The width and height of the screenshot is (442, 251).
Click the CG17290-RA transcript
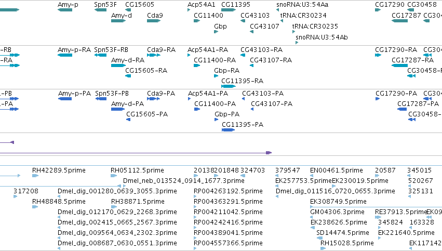click(x=378, y=55)
